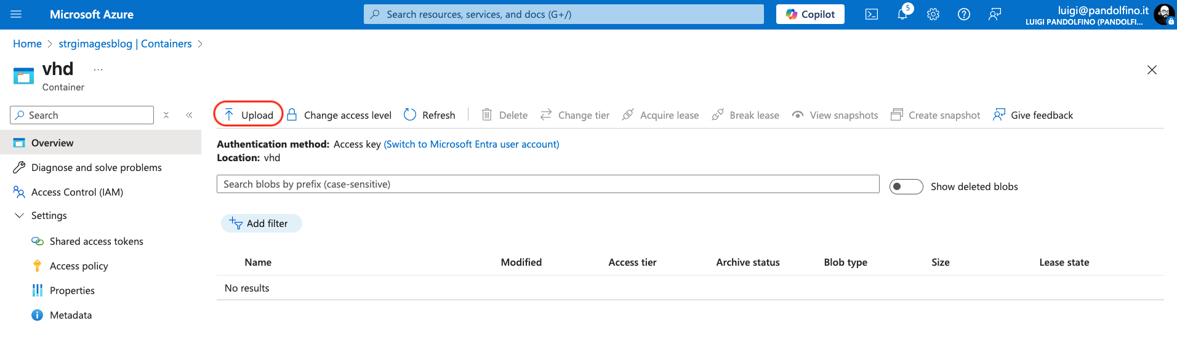Launch Cloud Shell from the top bar
The height and width of the screenshot is (342, 1177).
(x=872, y=14)
